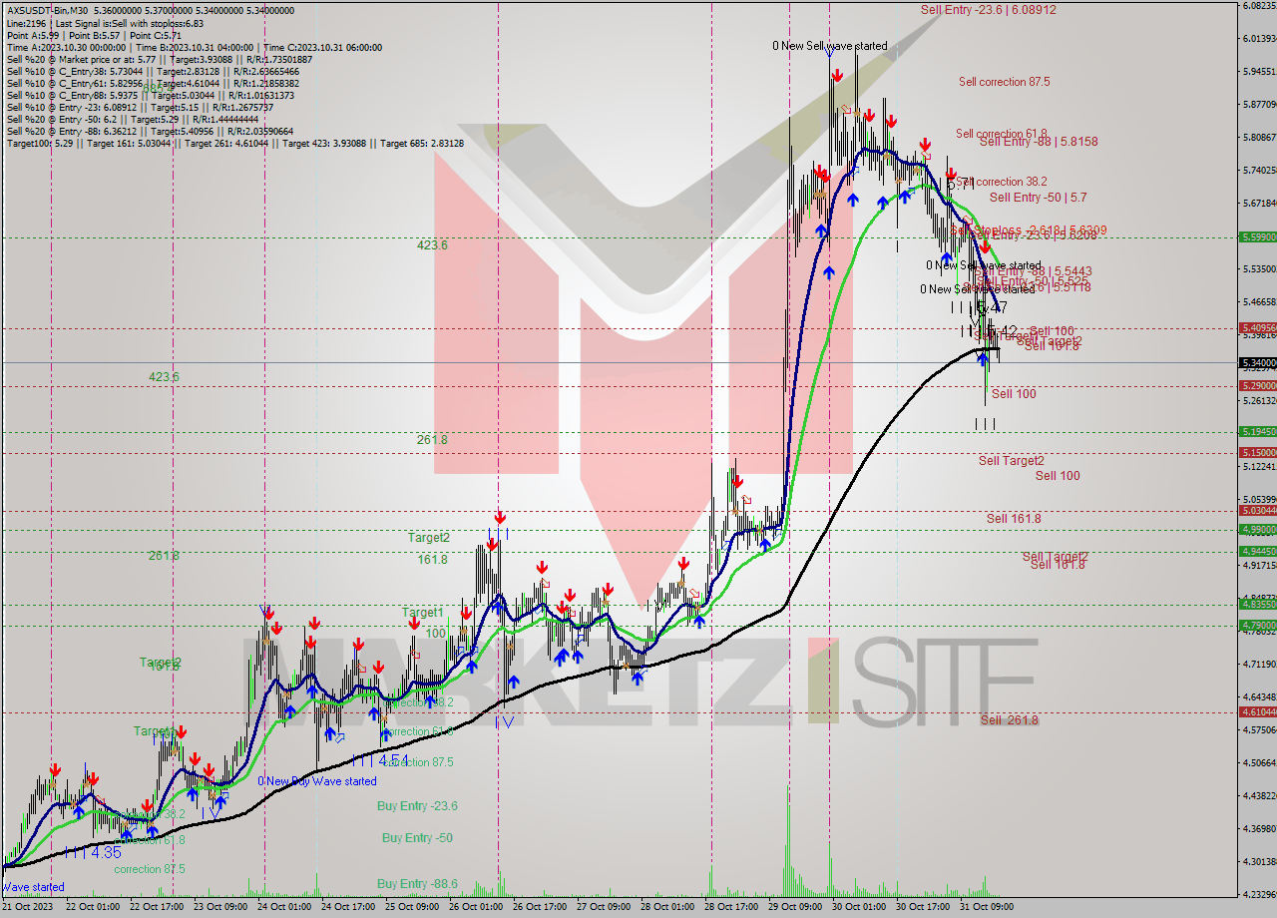This screenshot has width=1277, height=918.
Task: Click the 'Sell 261.8' label
Action: pyautogui.click(x=1010, y=720)
